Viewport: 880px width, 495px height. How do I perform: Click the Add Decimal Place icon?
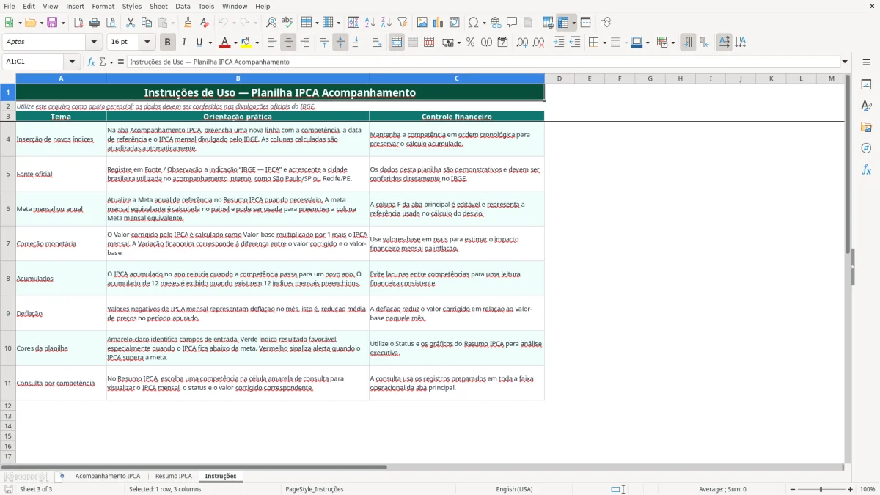(522, 43)
